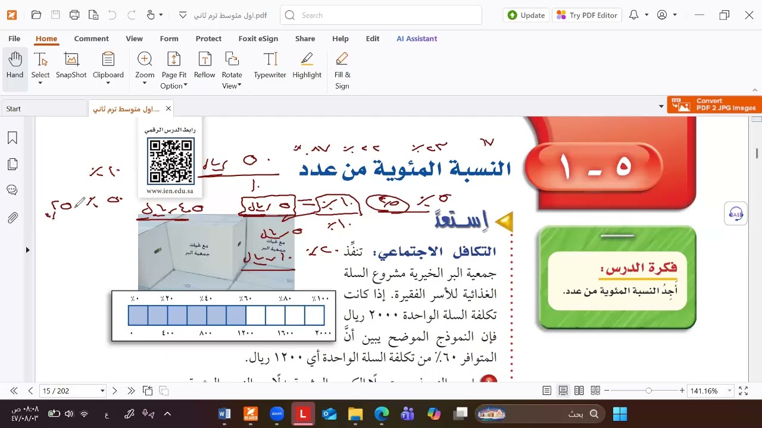Enter full screen mode
This screenshot has width=762, height=428.
point(743,391)
